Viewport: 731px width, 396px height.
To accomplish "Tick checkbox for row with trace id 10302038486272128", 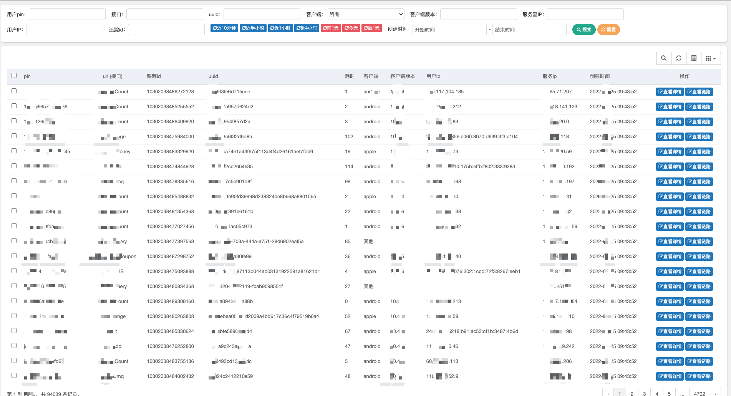I will pyautogui.click(x=14, y=91).
